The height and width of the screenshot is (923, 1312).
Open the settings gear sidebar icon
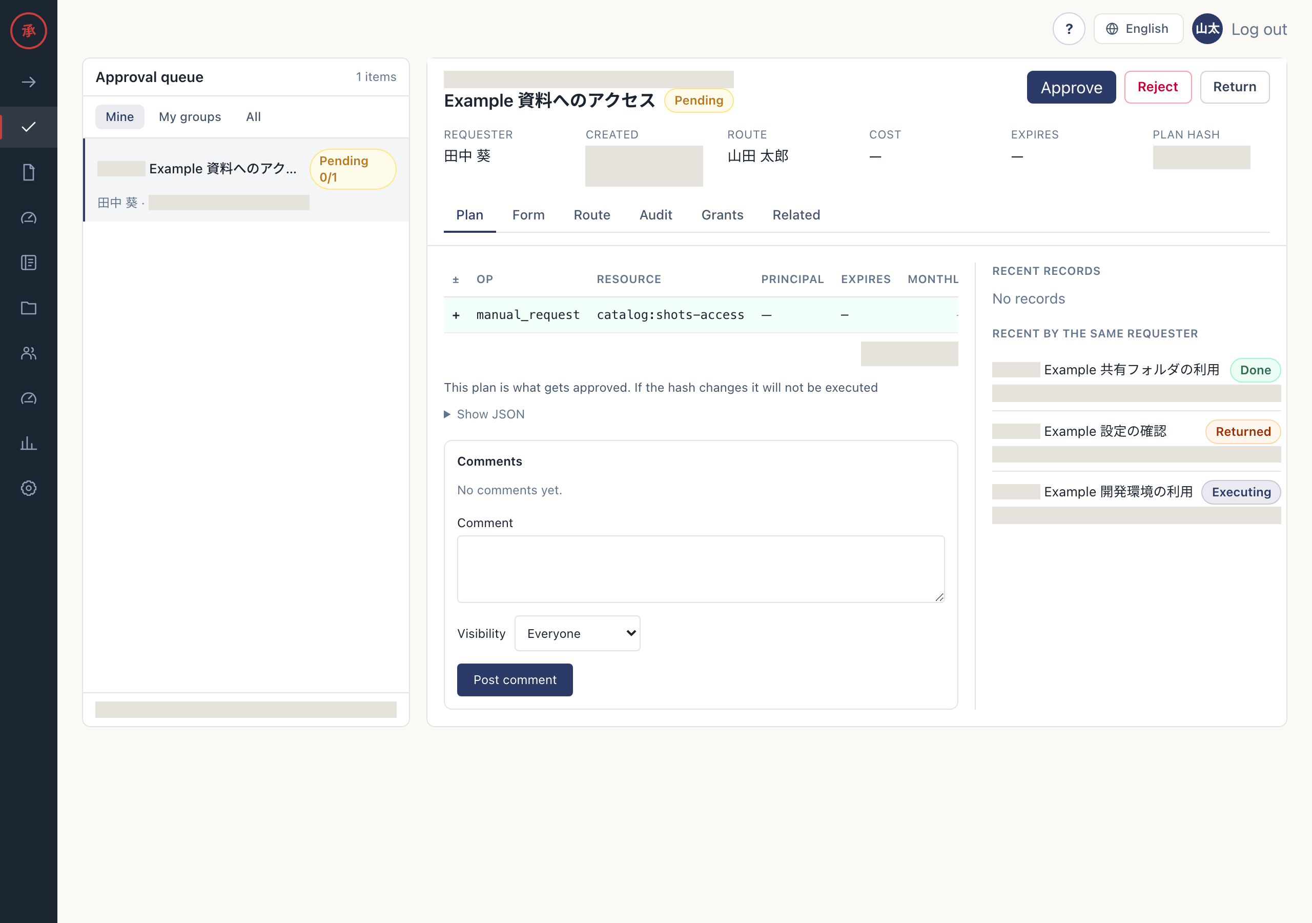[x=29, y=488]
